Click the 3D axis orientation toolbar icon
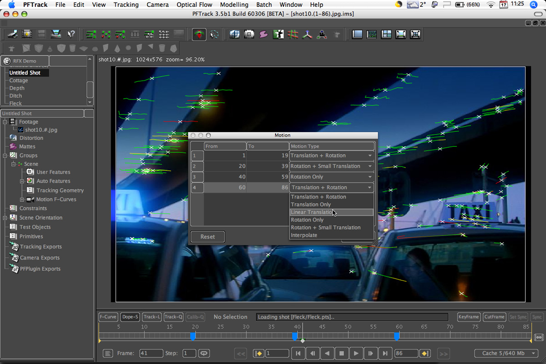The height and width of the screenshot is (364, 546). coord(307,34)
